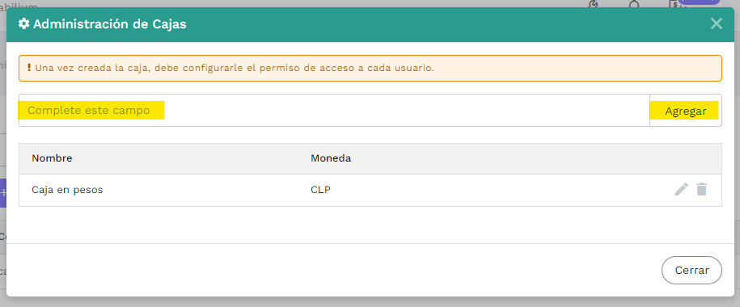Click the Cerrar button

(691, 270)
